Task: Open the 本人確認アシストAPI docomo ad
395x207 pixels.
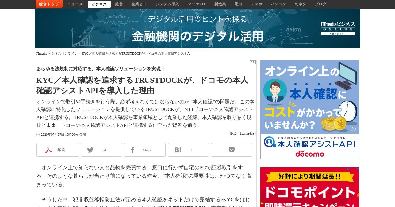Action: tap(310, 110)
